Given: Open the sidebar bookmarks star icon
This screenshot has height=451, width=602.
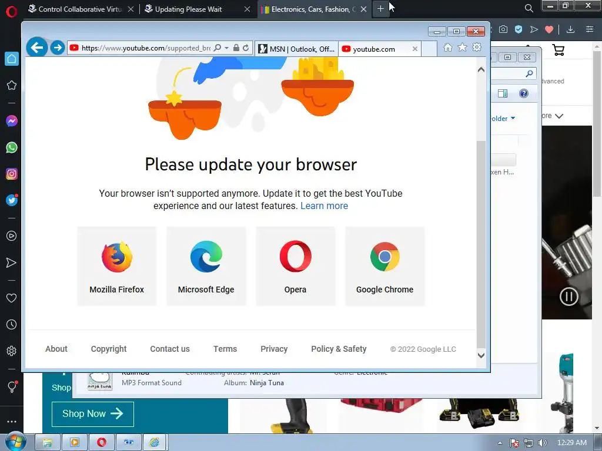Looking at the screenshot, I should (12, 85).
